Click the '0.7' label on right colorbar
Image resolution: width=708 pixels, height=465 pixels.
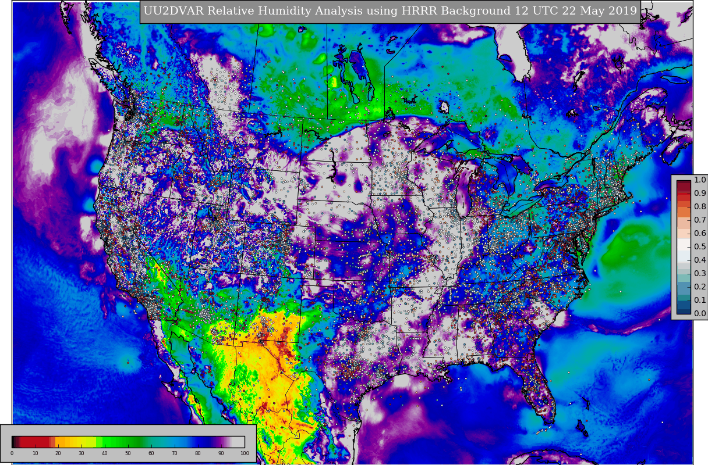click(x=700, y=220)
